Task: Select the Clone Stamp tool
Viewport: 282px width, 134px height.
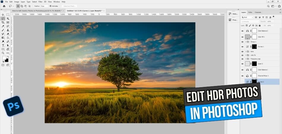Action: (8, 30)
